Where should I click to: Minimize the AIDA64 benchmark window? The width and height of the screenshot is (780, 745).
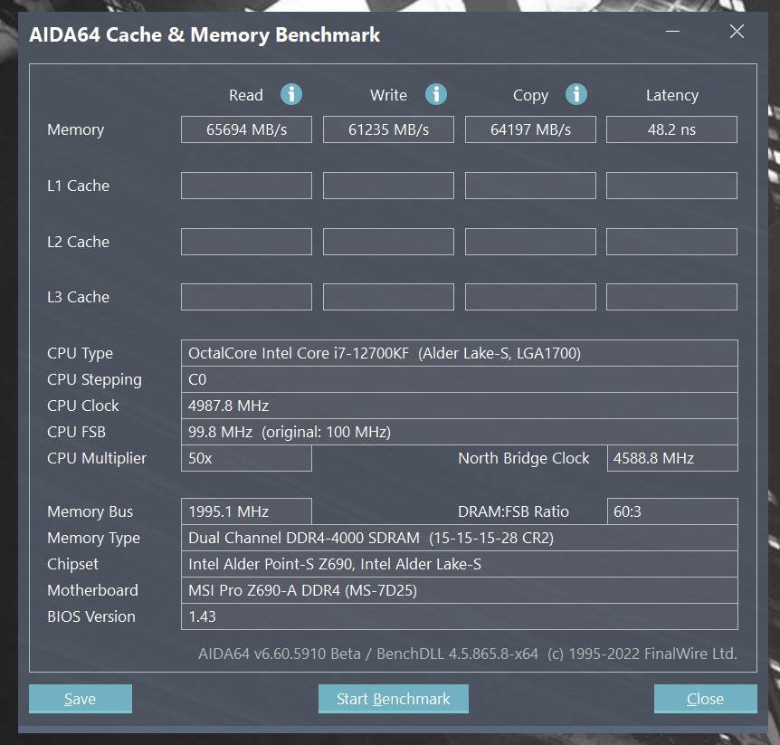[x=672, y=33]
